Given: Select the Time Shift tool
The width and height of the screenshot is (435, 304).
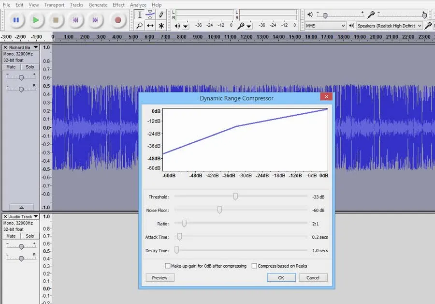Looking at the screenshot, I should [x=150, y=26].
